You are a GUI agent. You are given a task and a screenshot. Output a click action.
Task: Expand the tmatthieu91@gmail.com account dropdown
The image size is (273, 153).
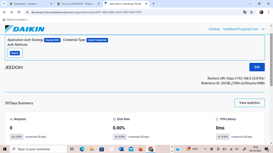pyautogui.click(x=263, y=29)
